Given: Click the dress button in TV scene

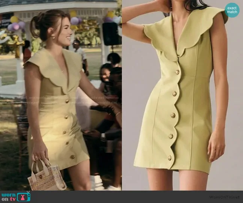Looking at the screenshot, I should pos(67,117).
